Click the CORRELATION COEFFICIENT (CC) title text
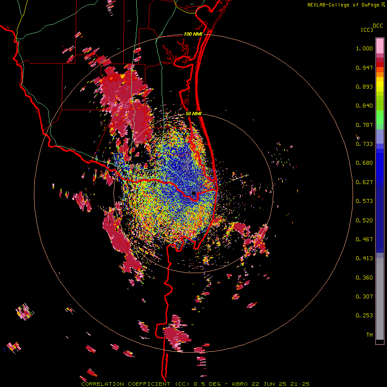The width and height of the screenshot is (387, 387). [x=135, y=384]
